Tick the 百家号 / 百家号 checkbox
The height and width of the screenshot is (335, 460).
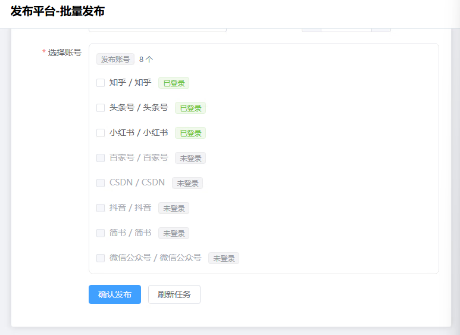pyautogui.click(x=101, y=158)
